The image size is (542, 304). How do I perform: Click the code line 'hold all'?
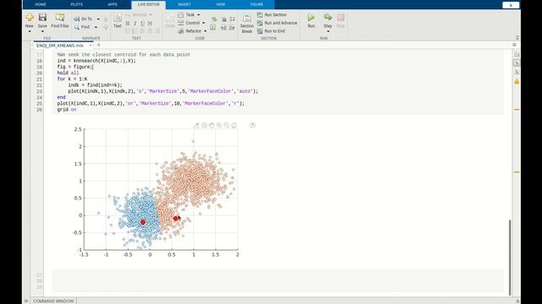[68, 73]
